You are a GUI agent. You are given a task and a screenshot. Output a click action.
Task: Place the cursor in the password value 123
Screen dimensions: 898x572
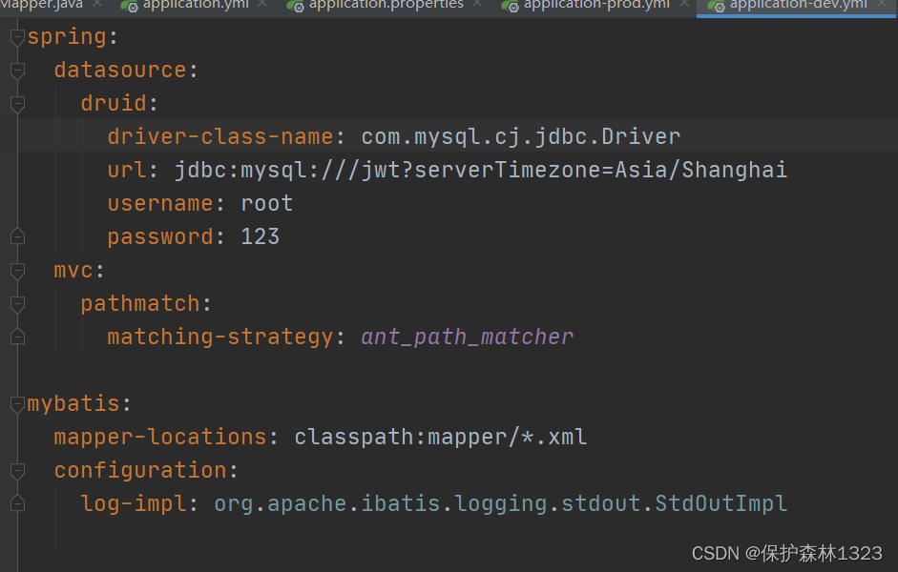point(260,235)
